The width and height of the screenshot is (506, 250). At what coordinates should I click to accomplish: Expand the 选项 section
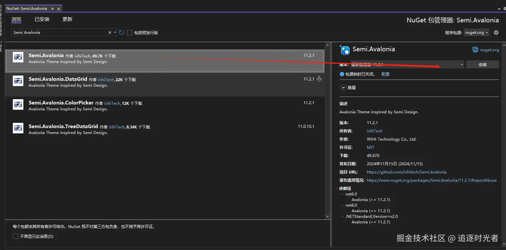coord(343,88)
